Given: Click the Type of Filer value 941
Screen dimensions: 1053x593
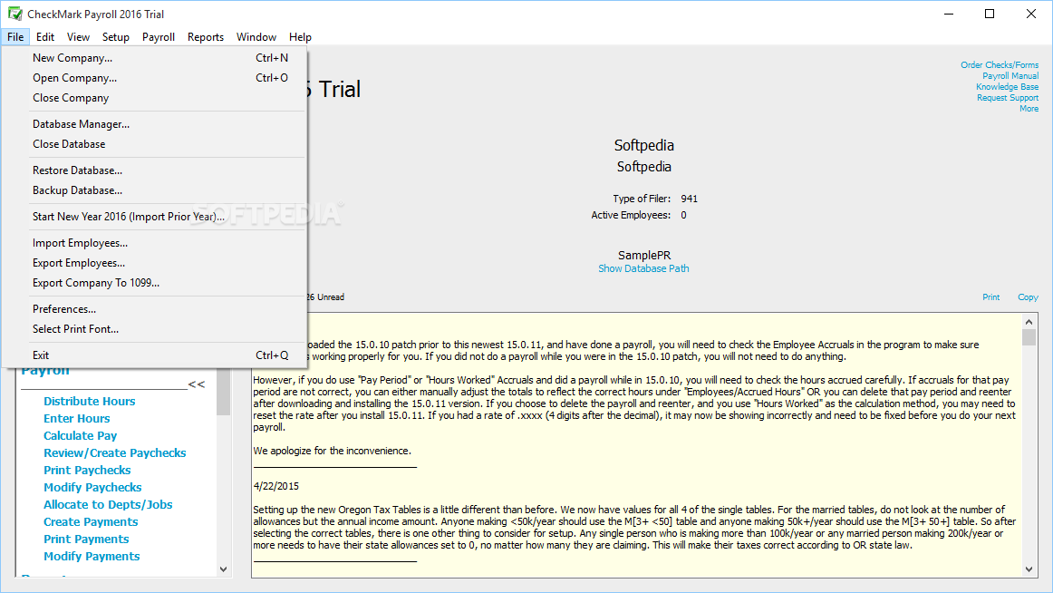Looking at the screenshot, I should (x=689, y=199).
